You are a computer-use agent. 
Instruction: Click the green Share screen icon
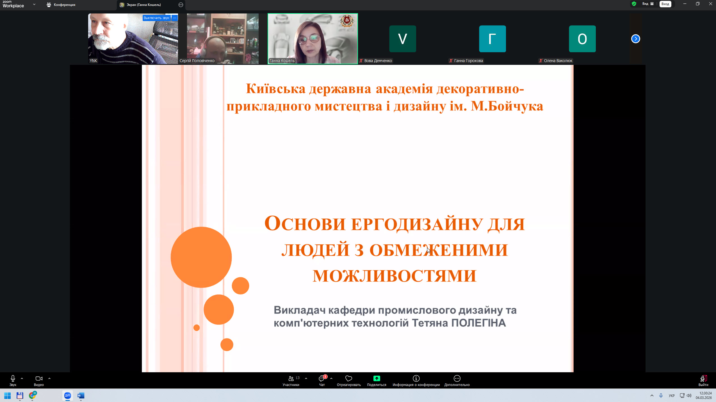pyautogui.click(x=377, y=379)
